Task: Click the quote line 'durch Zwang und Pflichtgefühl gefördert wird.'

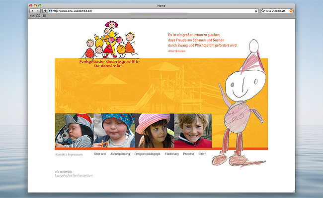Action: pos(203,46)
